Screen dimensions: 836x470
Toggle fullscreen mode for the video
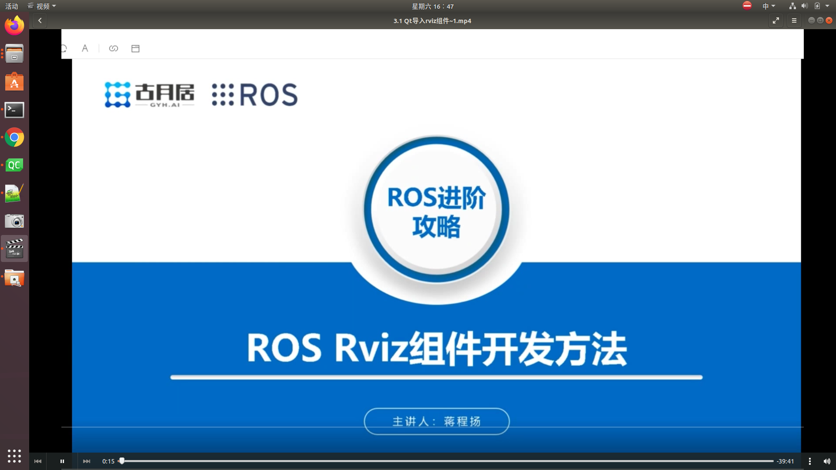776,20
